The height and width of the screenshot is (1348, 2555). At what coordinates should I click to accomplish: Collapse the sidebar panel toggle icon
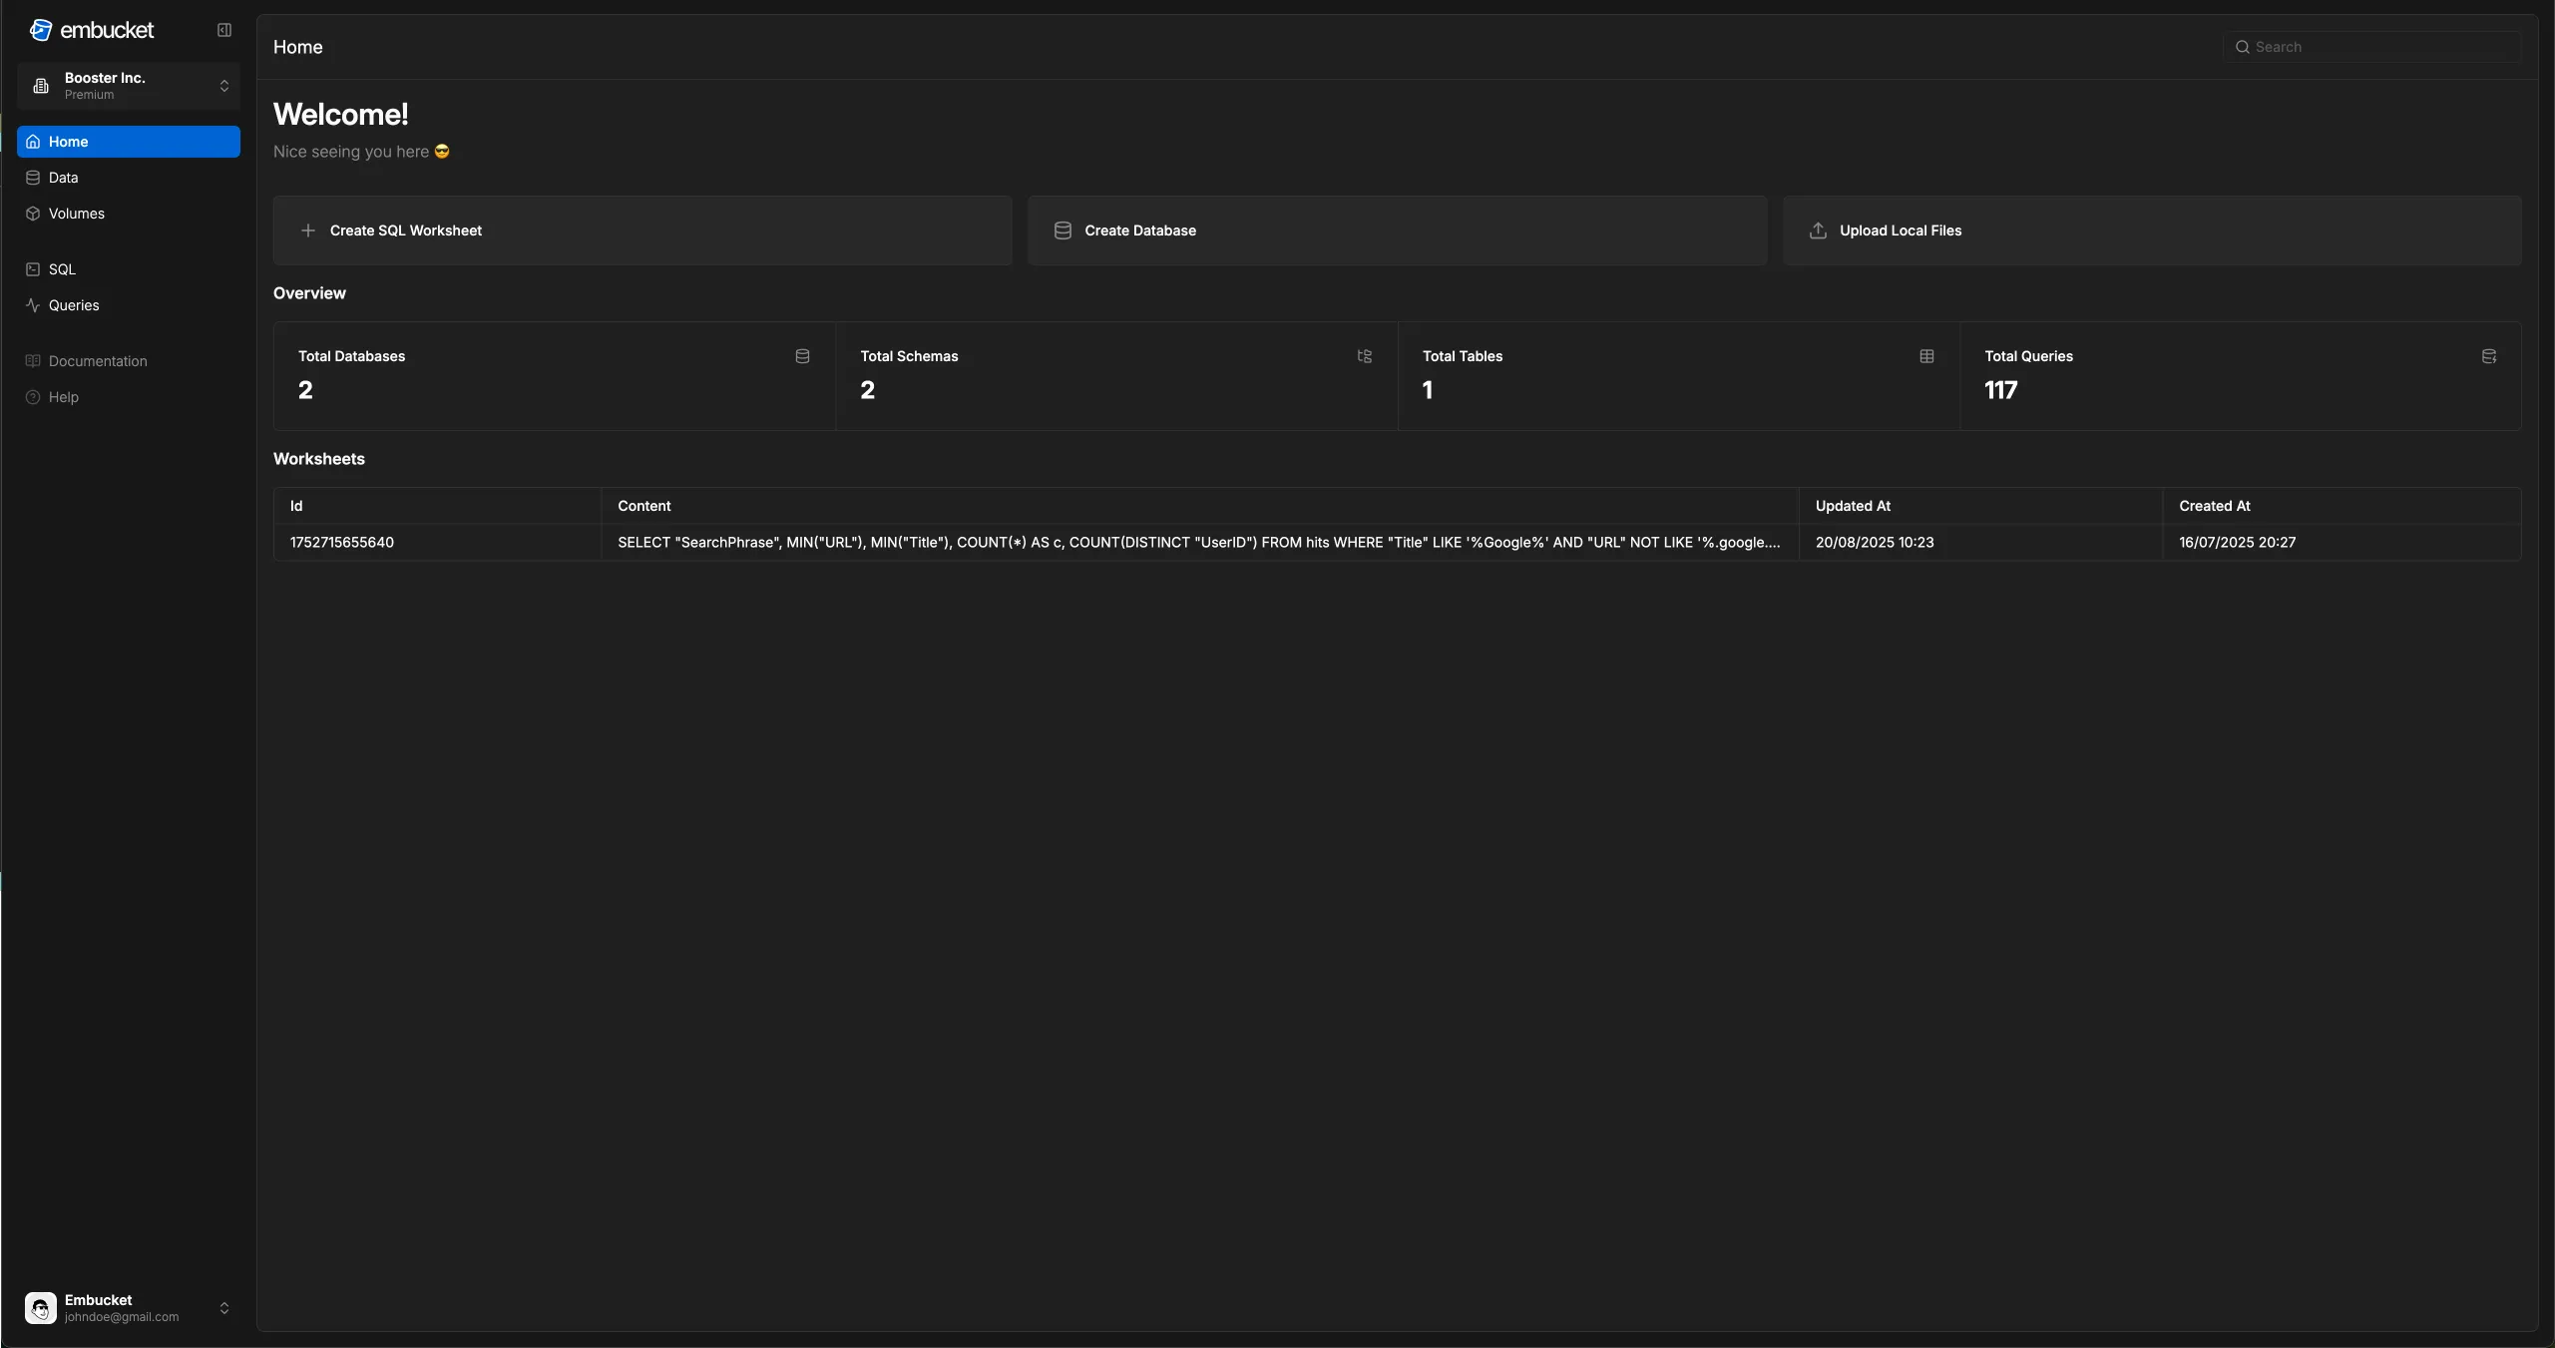(224, 30)
